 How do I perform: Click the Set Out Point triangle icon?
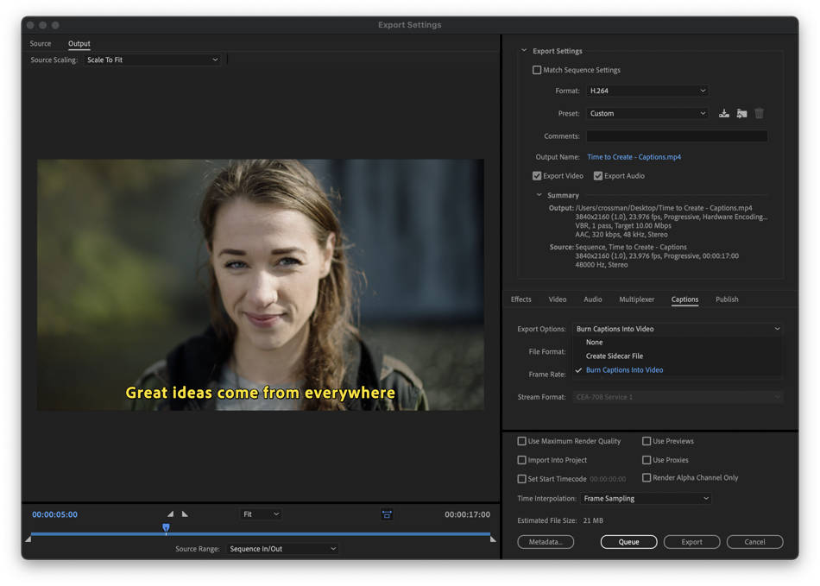[x=185, y=514]
